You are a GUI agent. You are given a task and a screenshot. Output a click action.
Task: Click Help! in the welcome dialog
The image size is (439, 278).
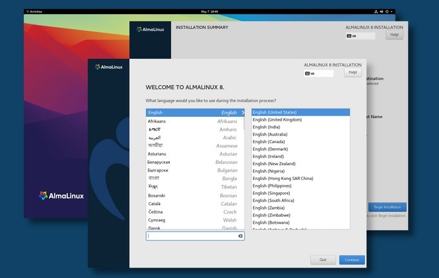click(x=352, y=72)
